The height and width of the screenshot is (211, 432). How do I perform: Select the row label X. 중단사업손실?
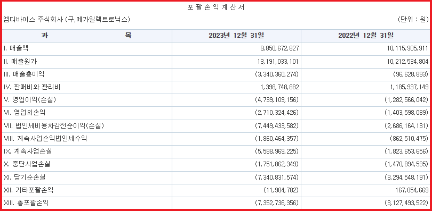coord(27,164)
